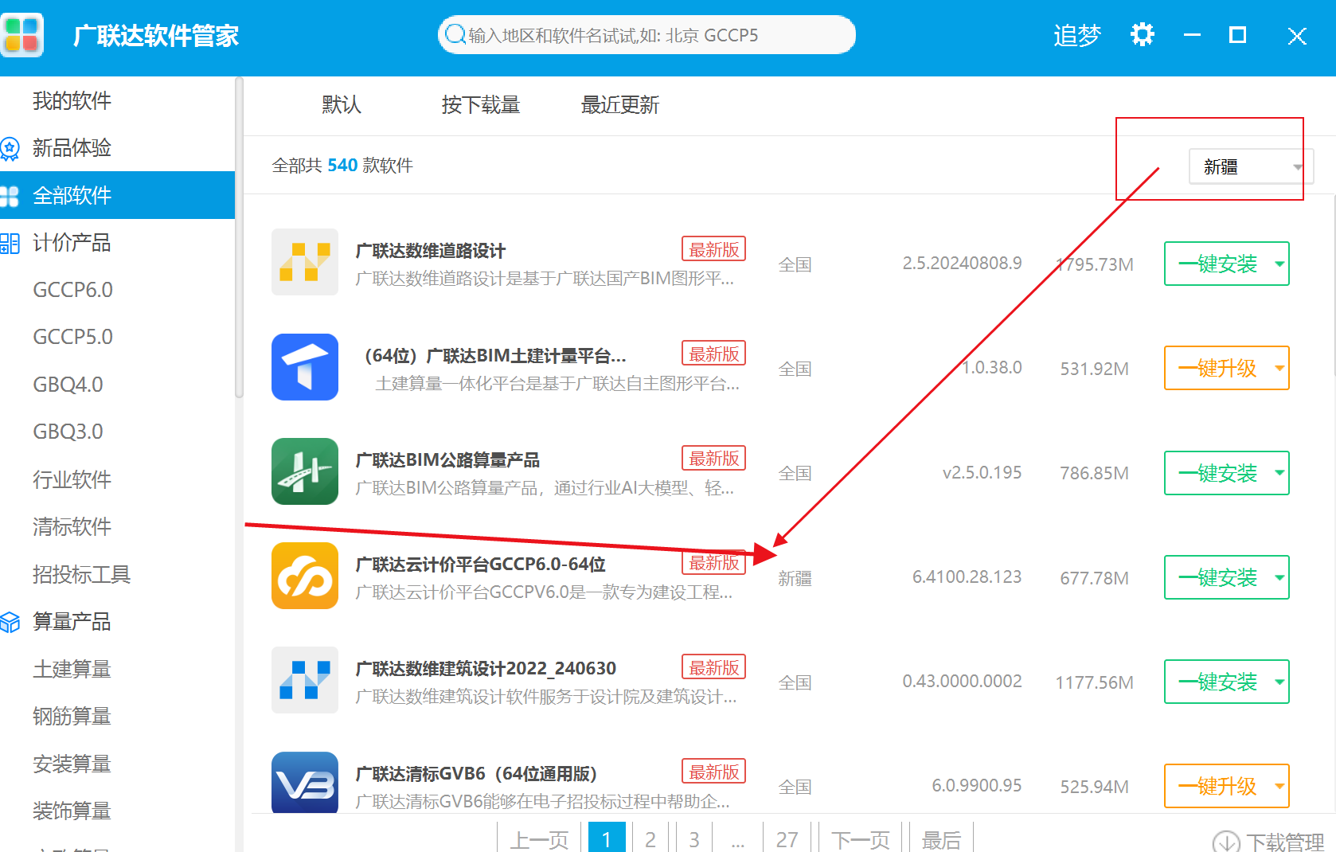The image size is (1336, 852).
Task: Switch to the 最近更新 sort tab
Action: click(620, 105)
